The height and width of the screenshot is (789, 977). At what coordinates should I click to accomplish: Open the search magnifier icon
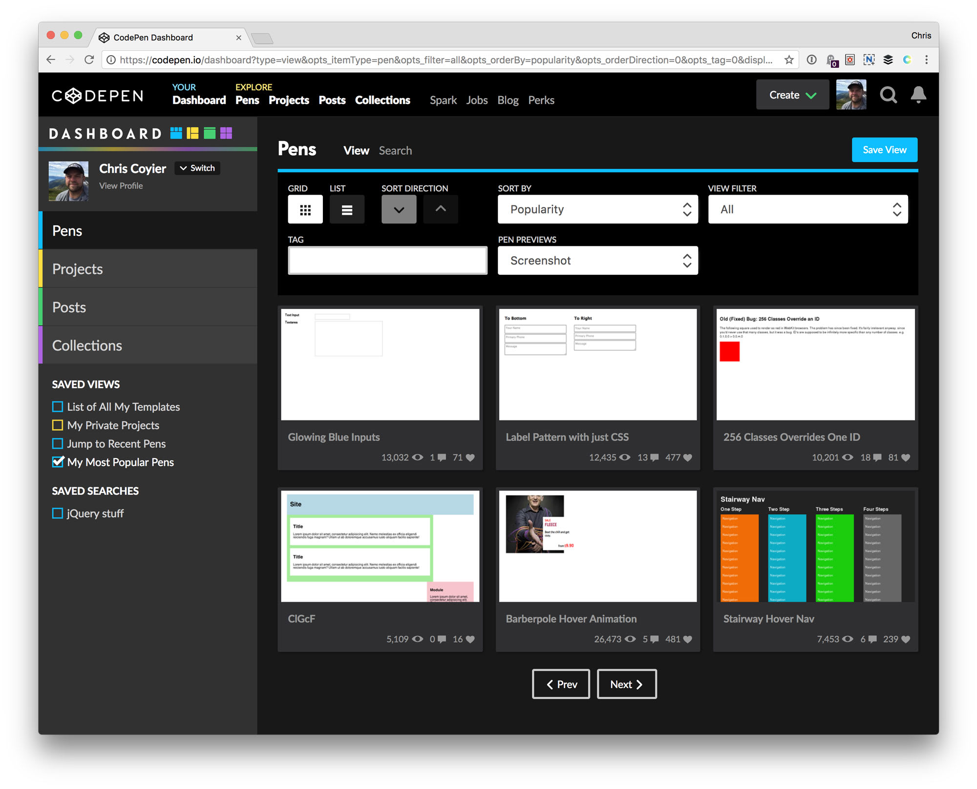[x=888, y=95]
